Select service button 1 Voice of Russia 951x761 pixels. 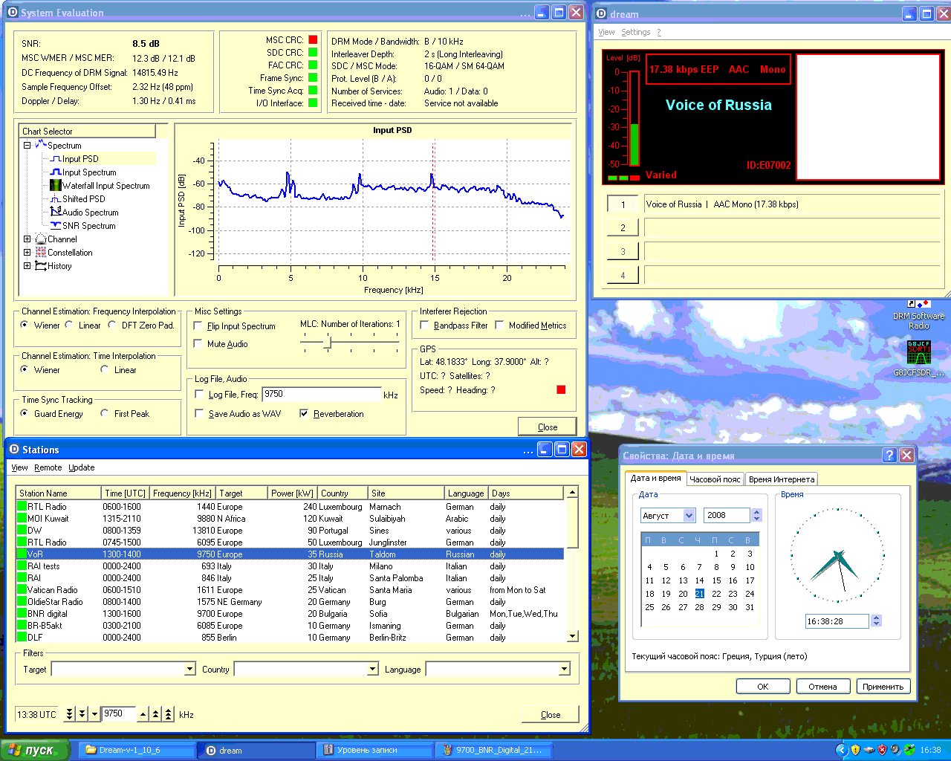click(623, 204)
